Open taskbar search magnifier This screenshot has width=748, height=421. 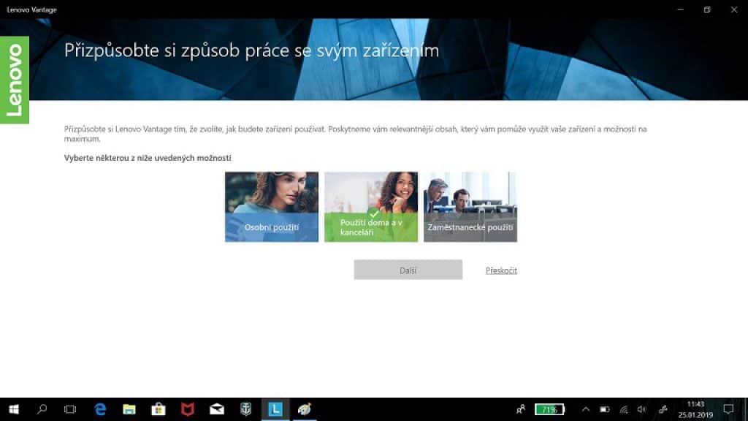[42, 409]
